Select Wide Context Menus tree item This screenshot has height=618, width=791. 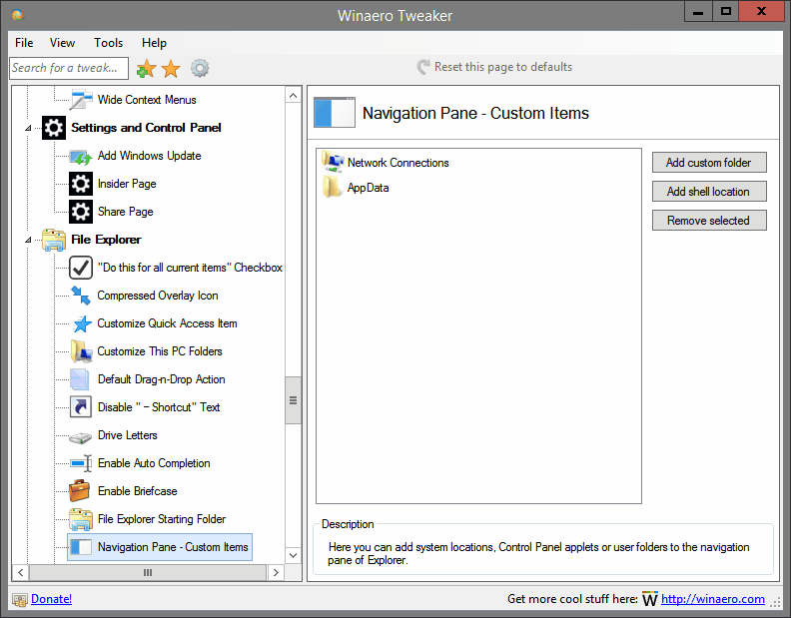[147, 100]
